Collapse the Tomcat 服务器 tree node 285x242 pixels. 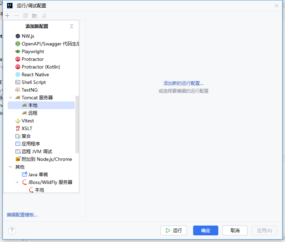click(11, 98)
